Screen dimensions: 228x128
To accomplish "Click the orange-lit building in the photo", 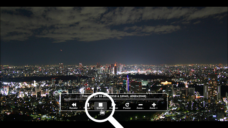I will tap(166, 83).
